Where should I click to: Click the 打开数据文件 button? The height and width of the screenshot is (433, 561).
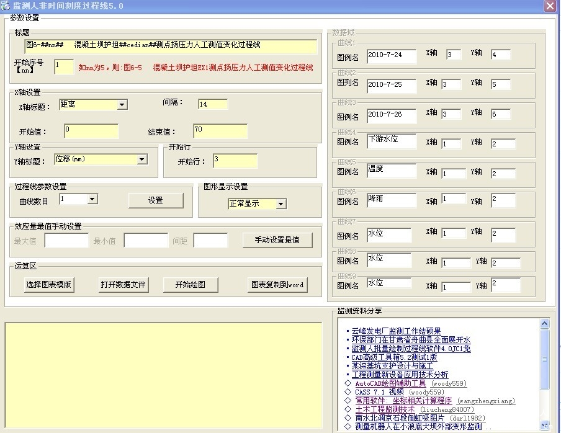tap(123, 285)
